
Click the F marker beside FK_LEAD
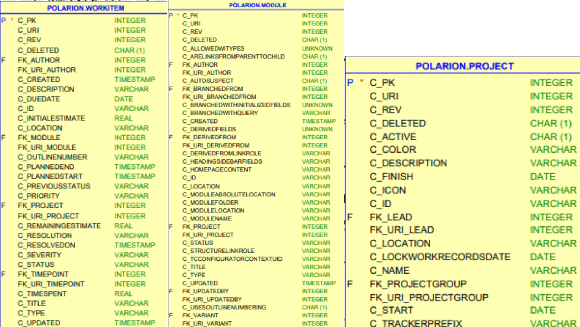(350, 217)
